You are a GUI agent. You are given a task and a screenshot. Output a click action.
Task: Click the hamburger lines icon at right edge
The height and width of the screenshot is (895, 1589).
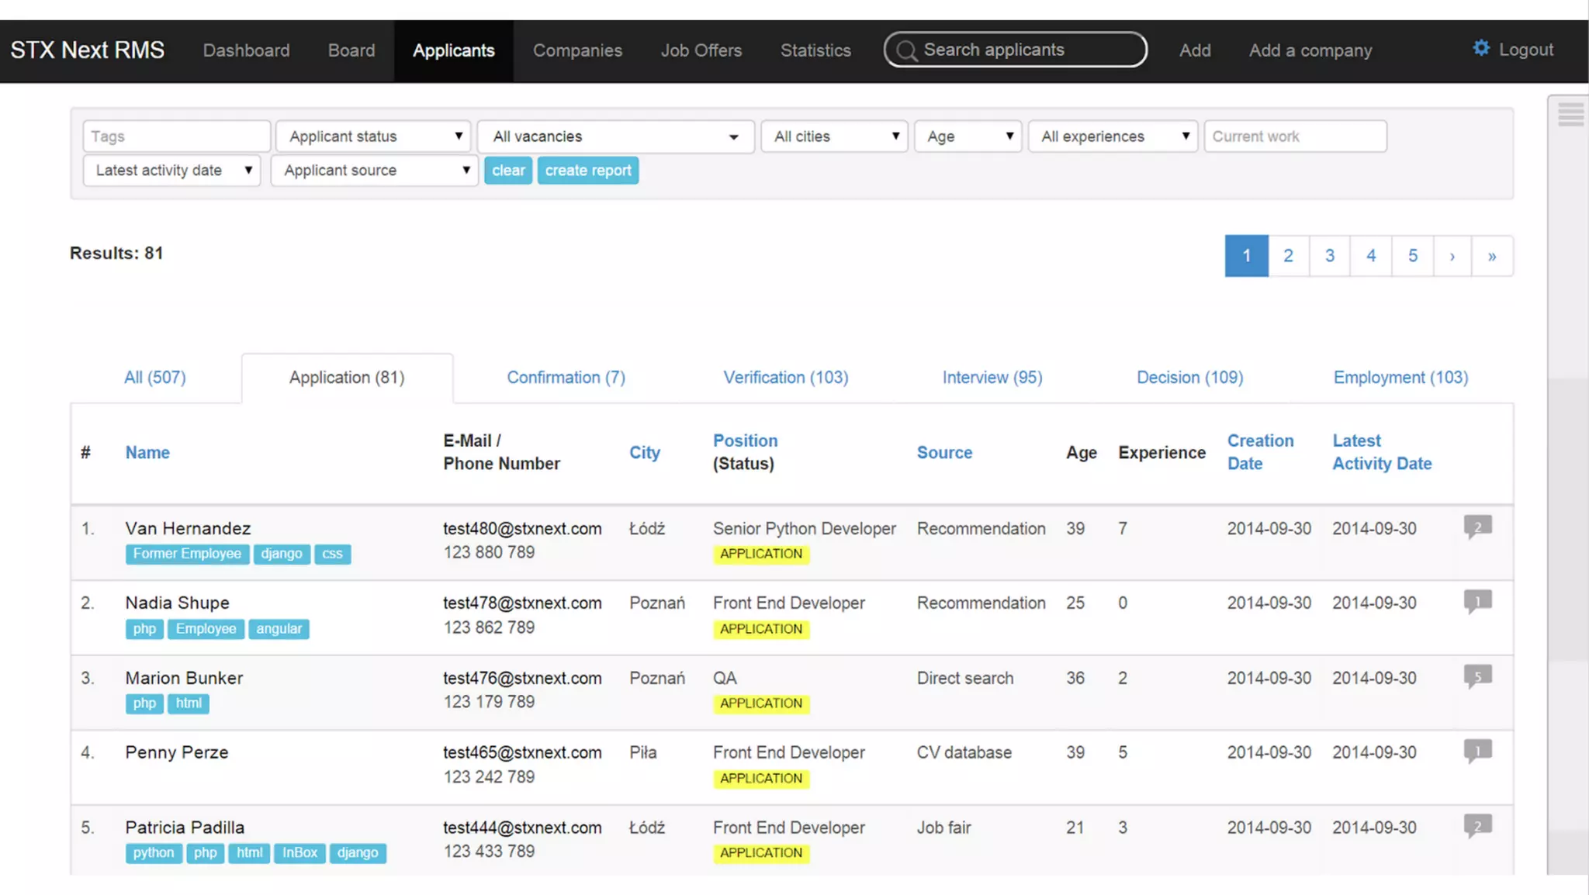[1570, 115]
